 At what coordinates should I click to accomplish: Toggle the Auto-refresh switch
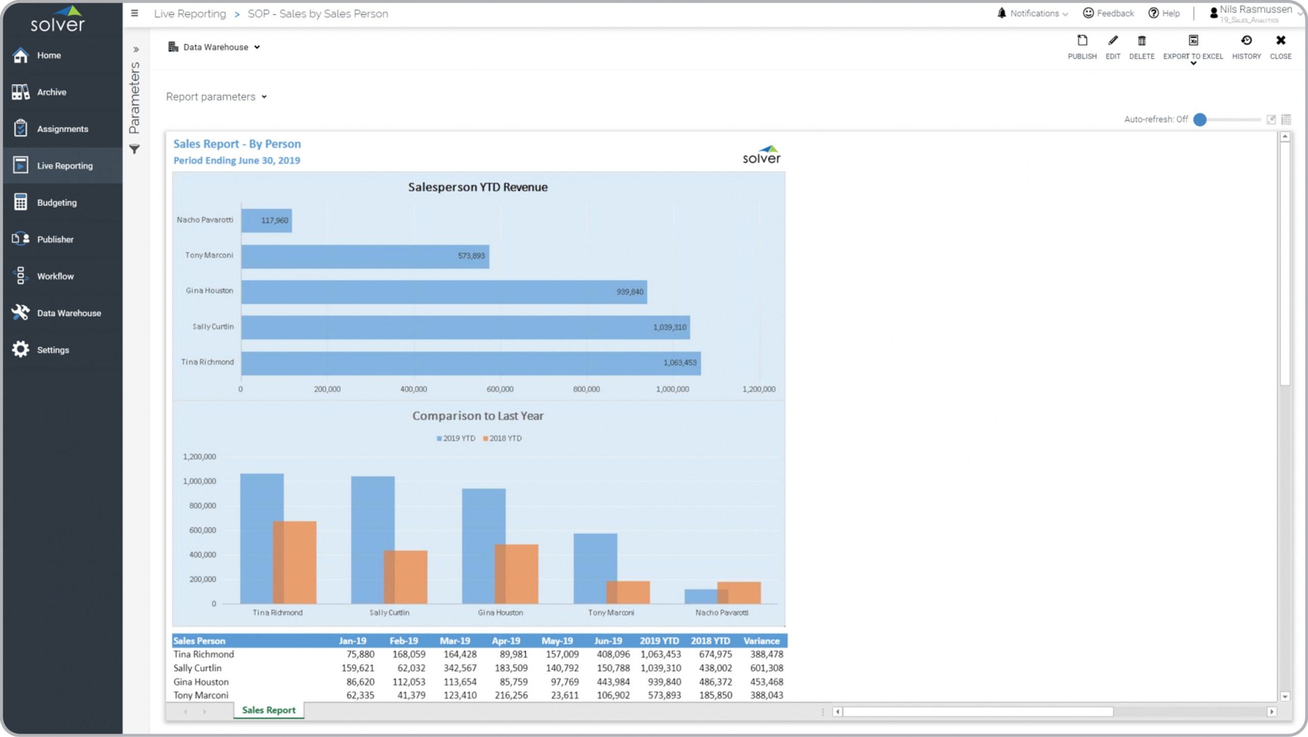click(x=1200, y=120)
